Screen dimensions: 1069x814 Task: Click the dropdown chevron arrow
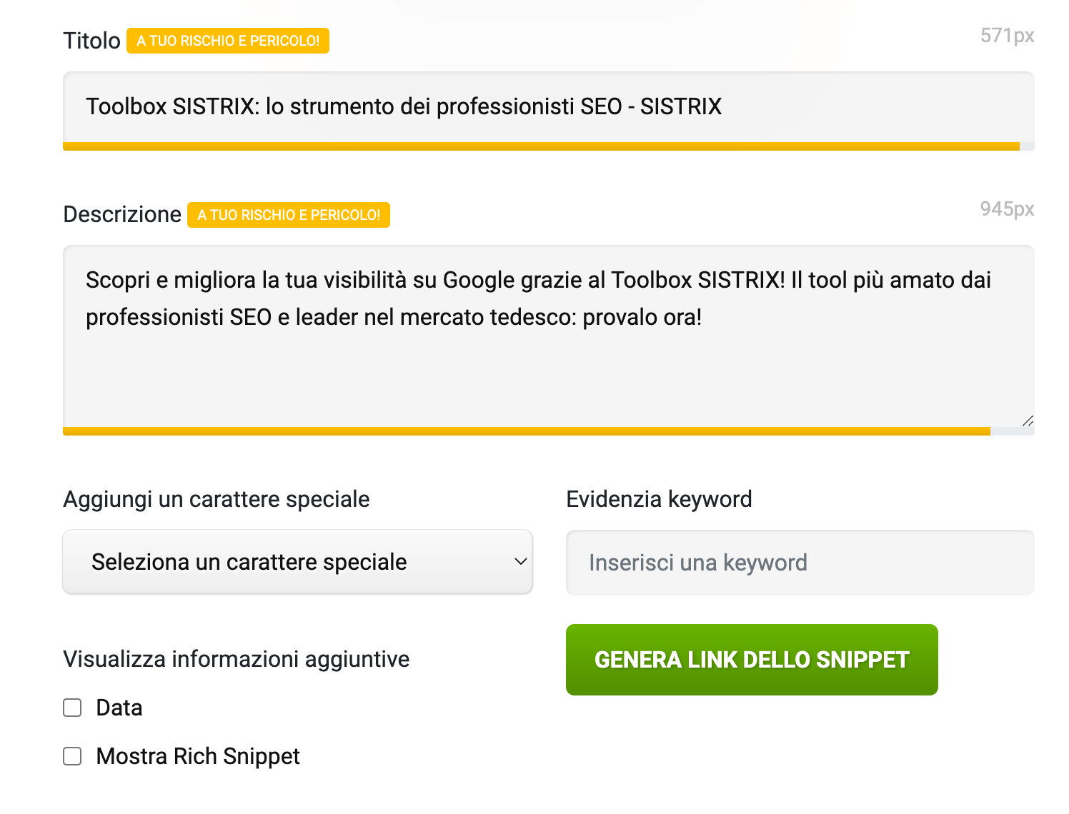click(x=521, y=563)
